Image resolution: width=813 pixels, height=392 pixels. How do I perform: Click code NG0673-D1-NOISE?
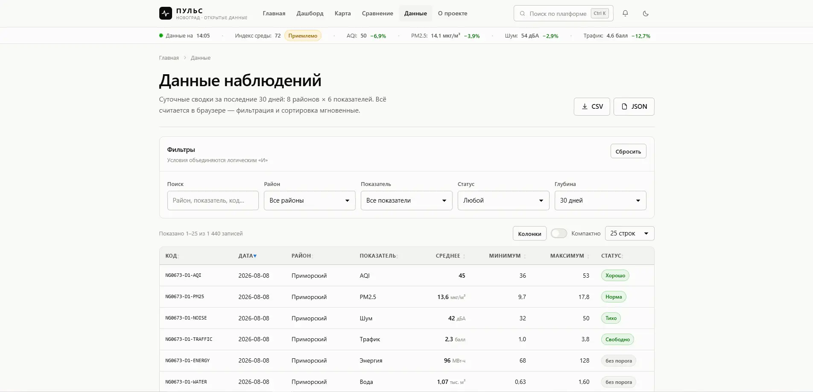pyautogui.click(x=186, y=318)
